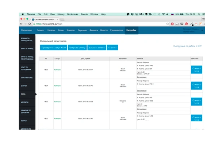Click the browser back arrow
The image size is (222, 145).
click(21, 24)
